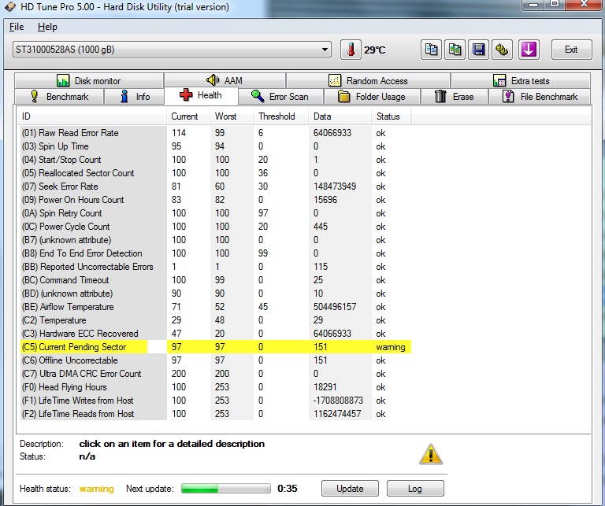Switch to the Info tab

click(134, 96)
